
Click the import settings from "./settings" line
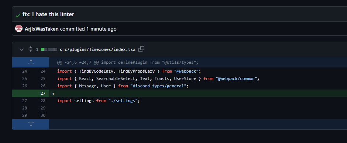click(99, 101)
